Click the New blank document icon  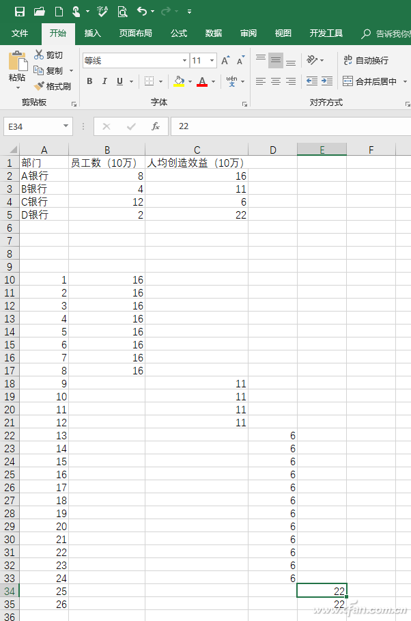pos(59,12)
